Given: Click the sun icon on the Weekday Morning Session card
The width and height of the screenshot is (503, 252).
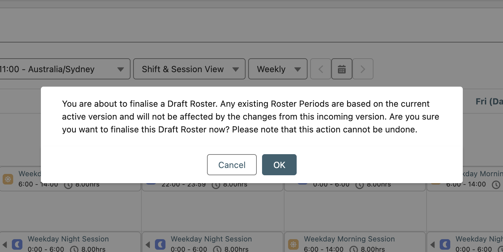Looking at the screenshot, I should click(293, 244).
